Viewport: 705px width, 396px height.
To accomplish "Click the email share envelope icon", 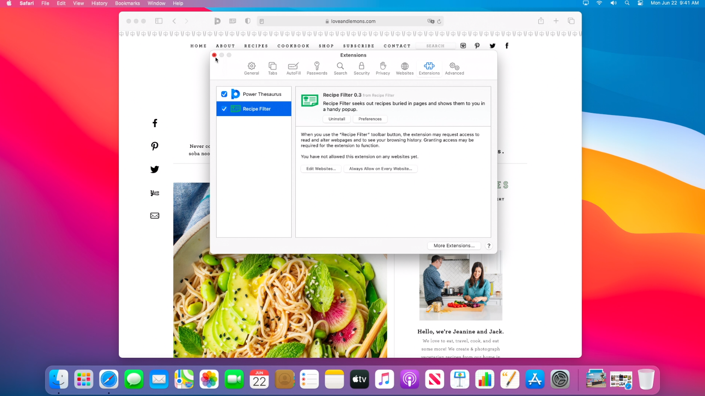I will click(x=155, y=215).
